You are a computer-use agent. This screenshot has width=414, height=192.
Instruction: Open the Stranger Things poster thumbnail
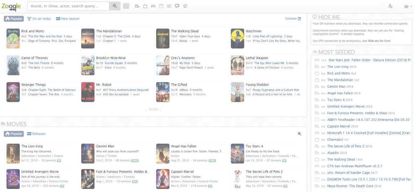[13, 92]
